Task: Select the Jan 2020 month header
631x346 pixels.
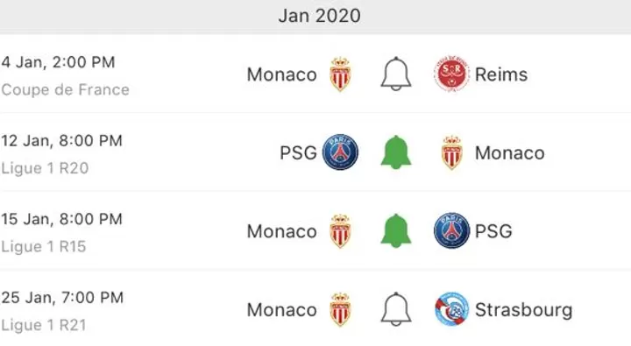Action: (x=320, y=16)
